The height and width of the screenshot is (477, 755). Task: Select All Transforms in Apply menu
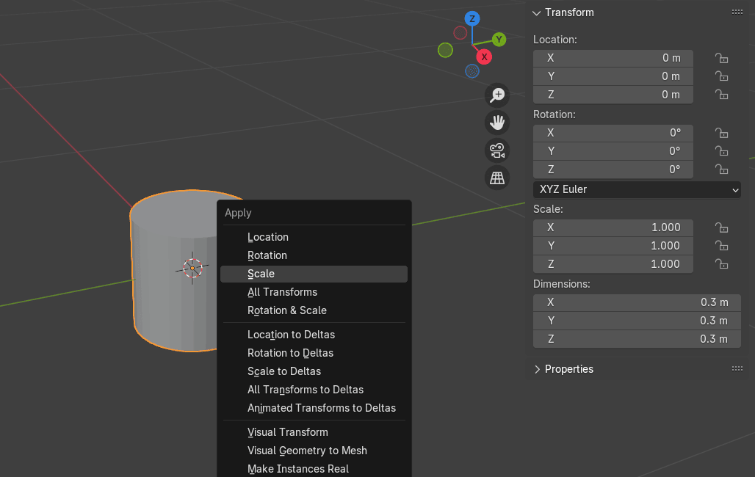(282, 292)
